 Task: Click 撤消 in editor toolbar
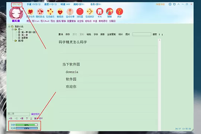[x=61, y=34]
